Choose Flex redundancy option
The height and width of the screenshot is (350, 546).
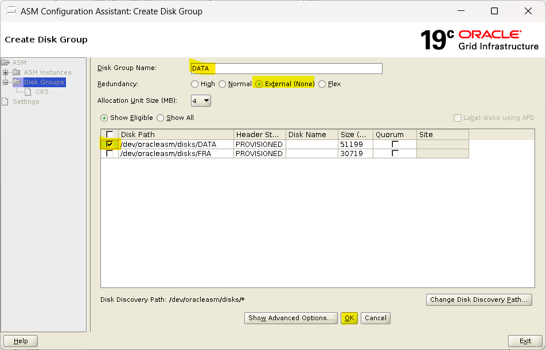click(x=322, y=84)
